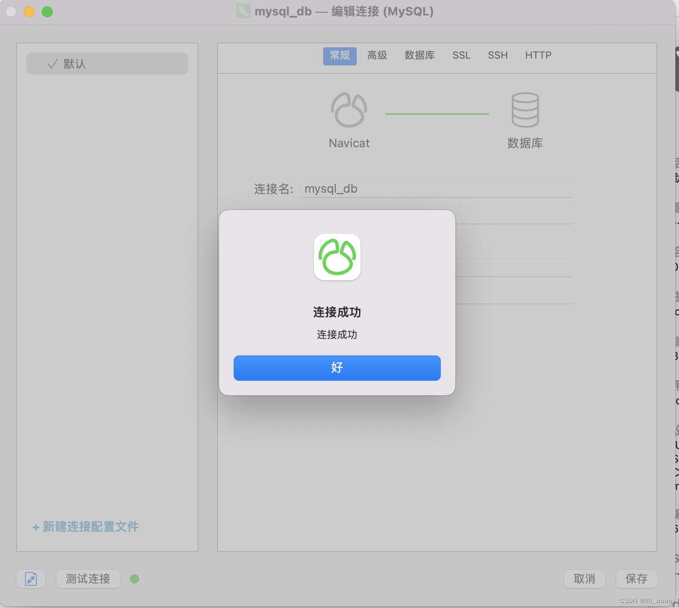Image resolution: width=679 pixels, height=608 pixels.
Task: Switch to the 高级 tab
Action: coord(377,55)
